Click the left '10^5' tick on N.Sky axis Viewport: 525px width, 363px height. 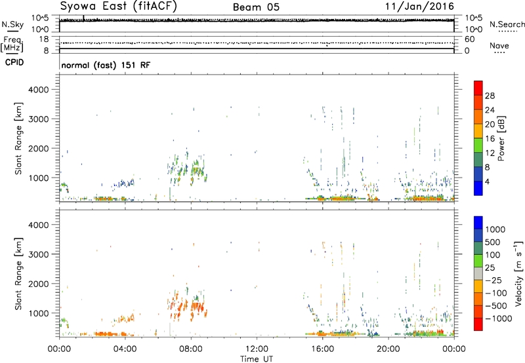click(x=40, y=18)
